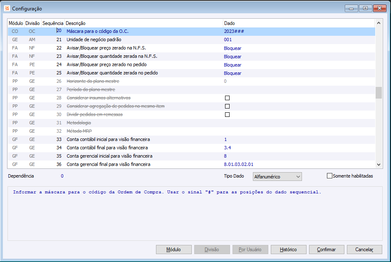The height and width of the screenshot is (262, 391).
Task: Select 'Avisar/Bloquear preço zerado na N.F.S.' row
Action: coord(191,48)
